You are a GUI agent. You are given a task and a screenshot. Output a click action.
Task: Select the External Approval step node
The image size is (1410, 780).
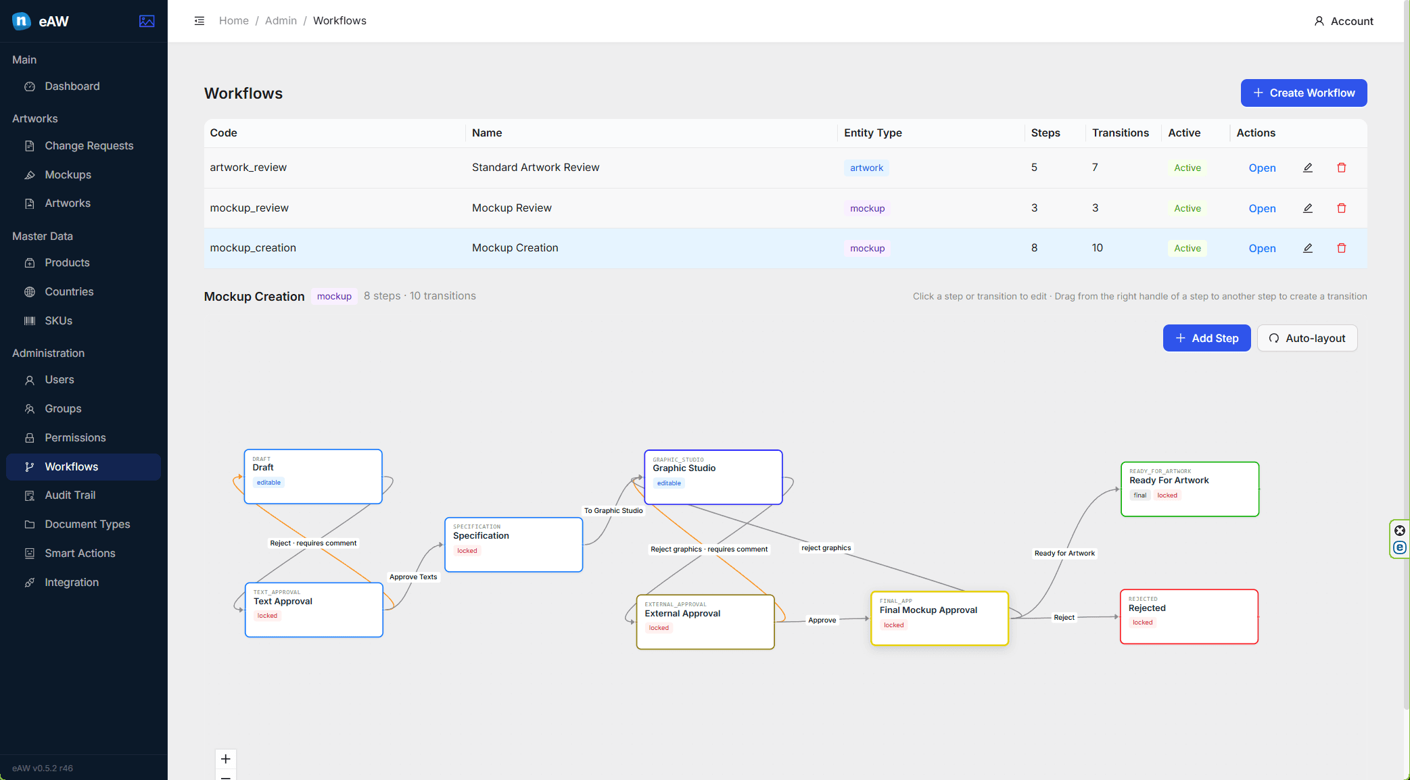(705, 622)
